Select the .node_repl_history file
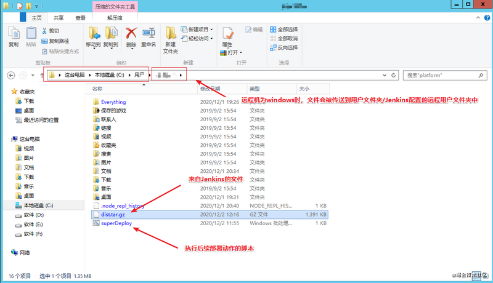The width and height of the screenshot is (493, 283). 119,206
